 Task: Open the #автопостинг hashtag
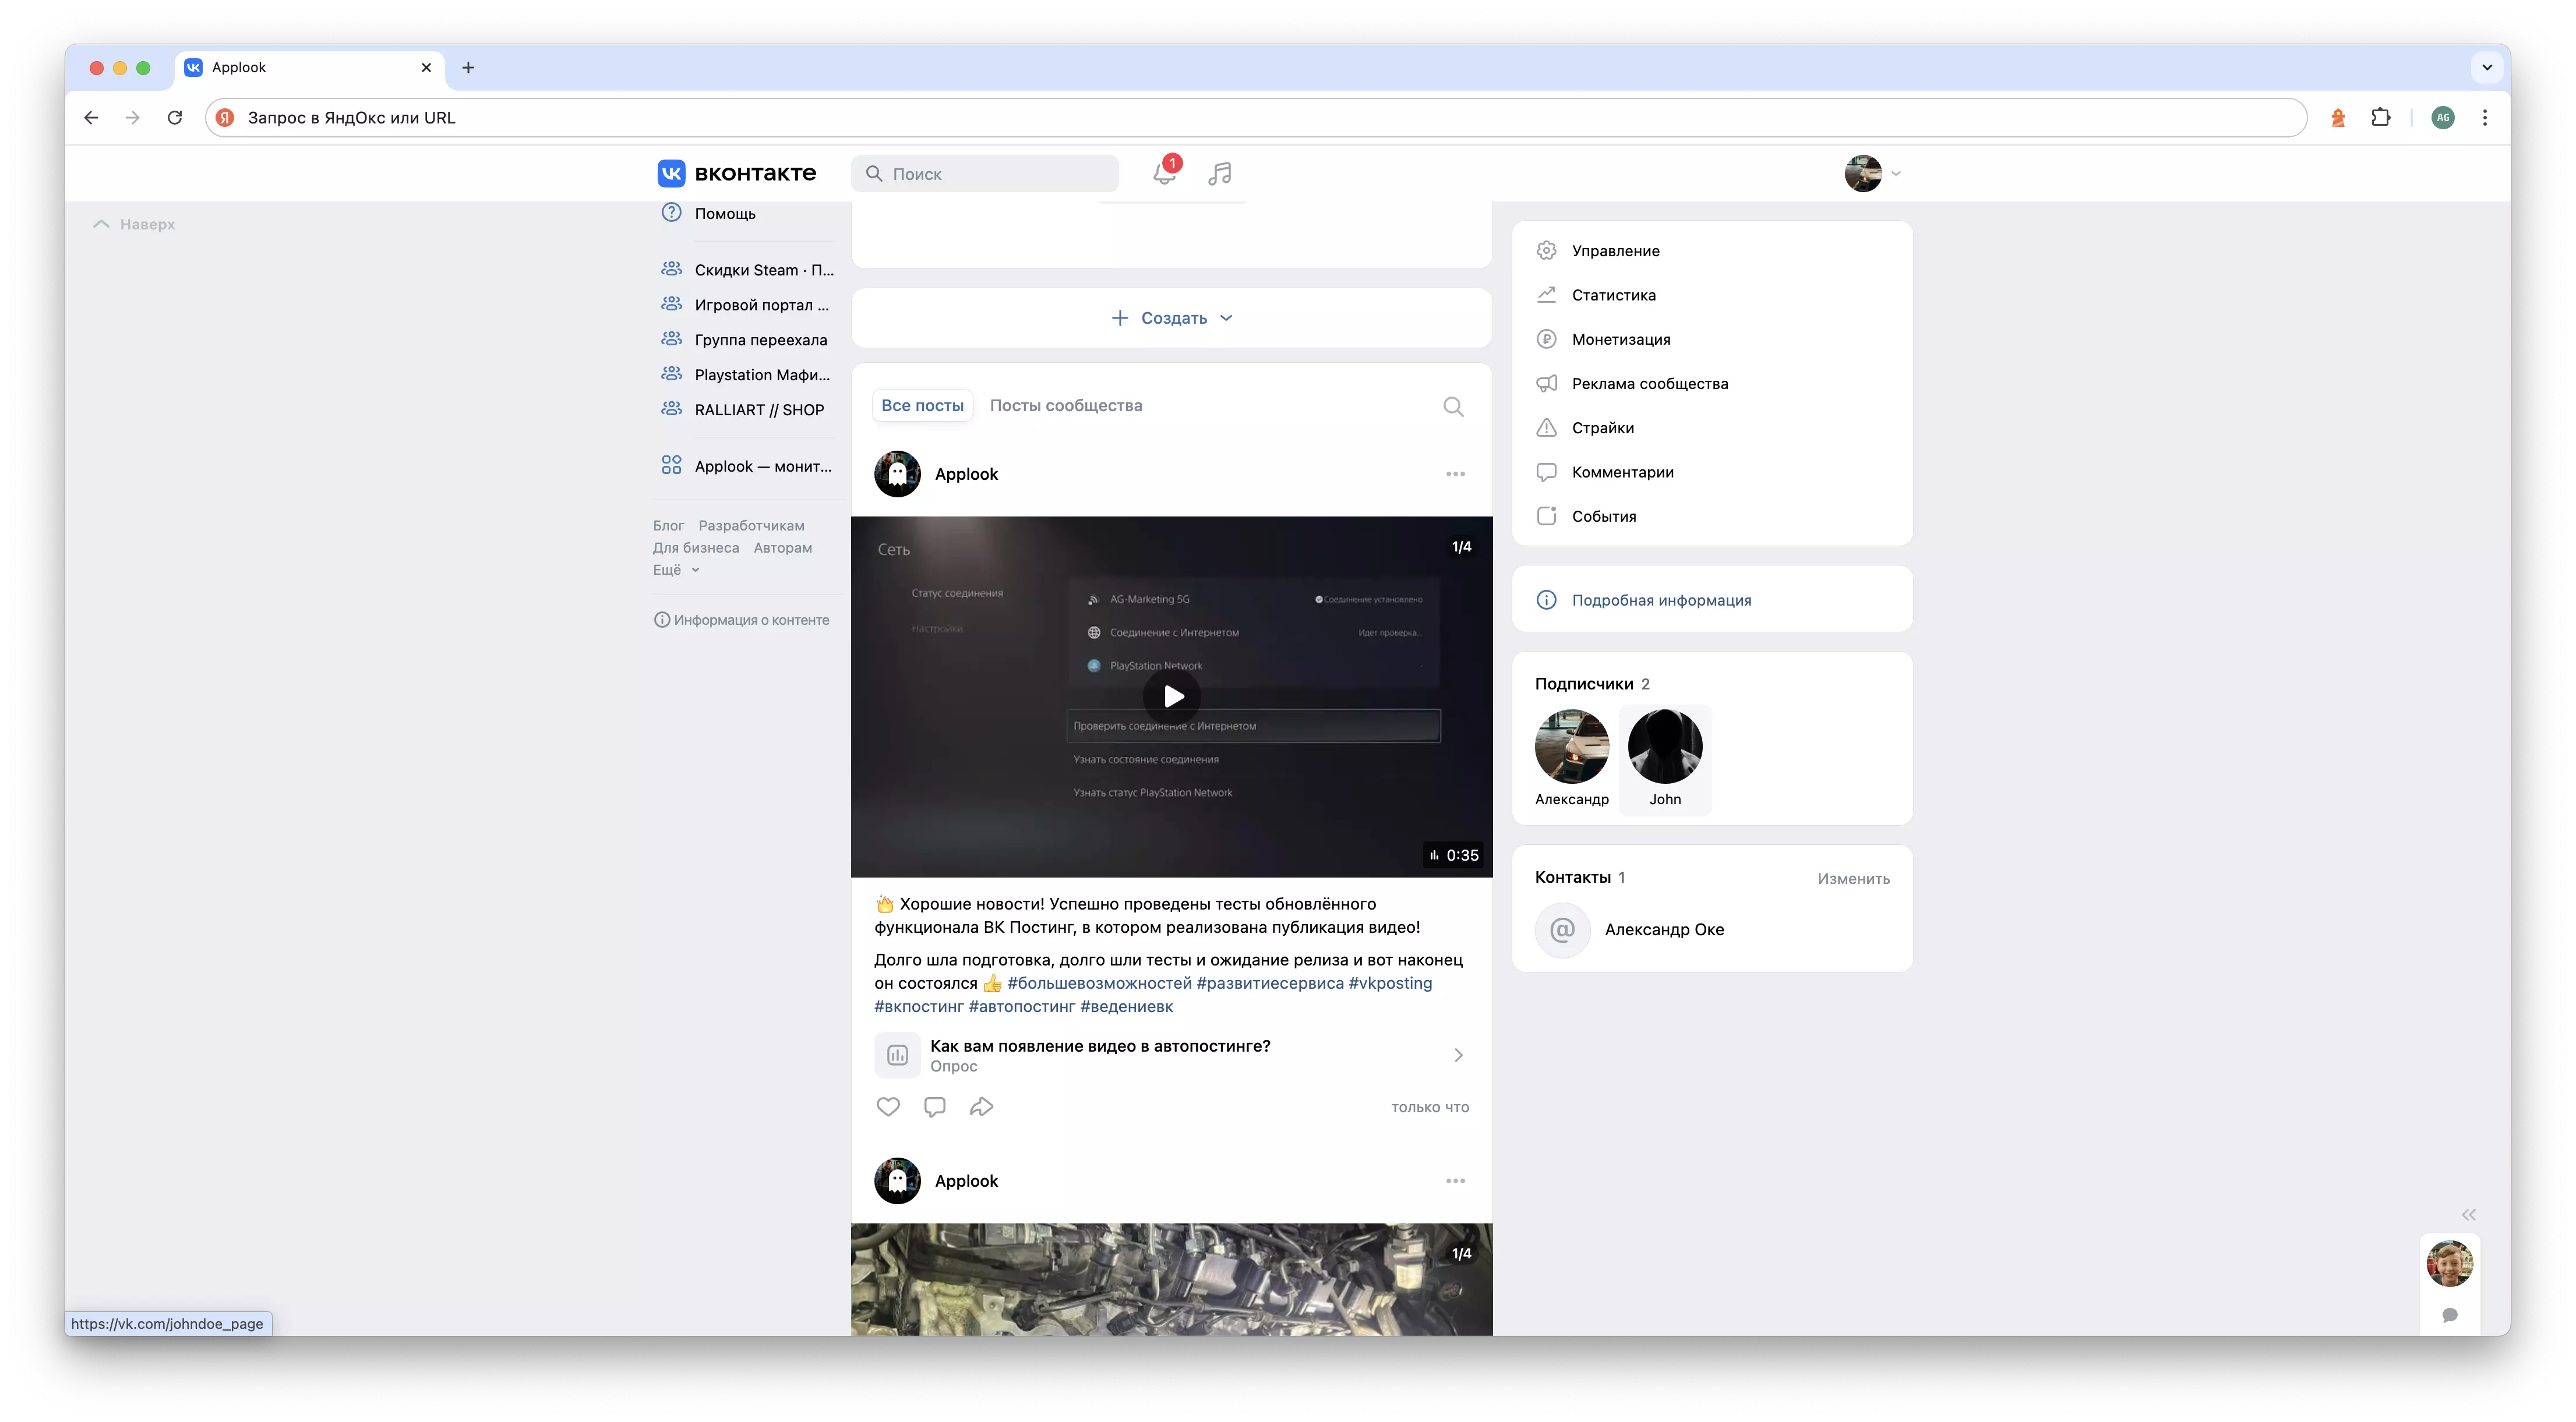coord(1021,1006)
